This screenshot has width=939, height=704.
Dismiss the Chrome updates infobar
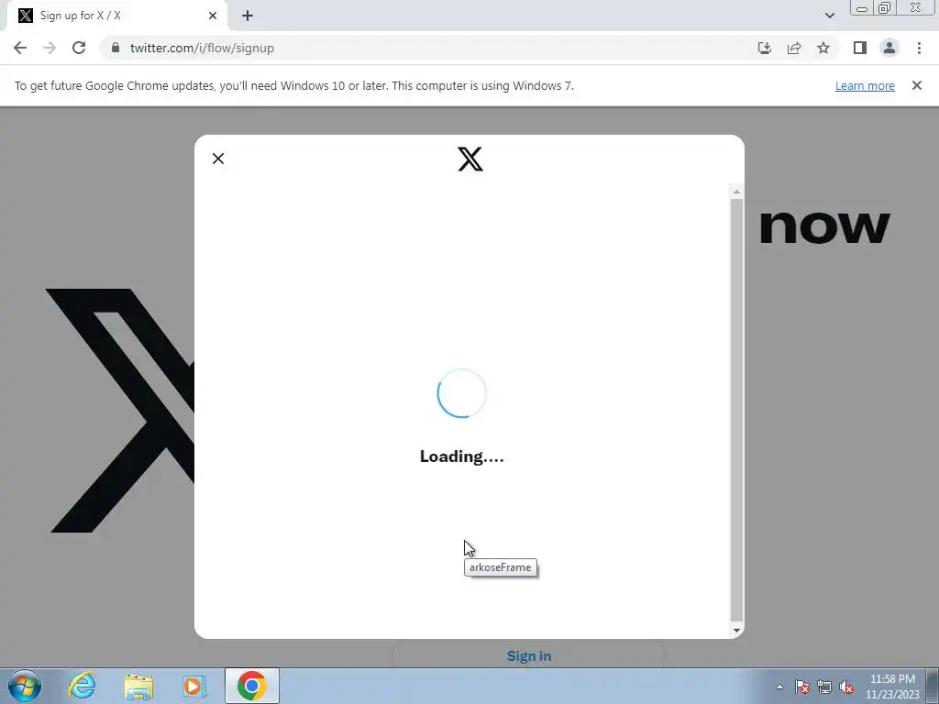coord(917,85)
